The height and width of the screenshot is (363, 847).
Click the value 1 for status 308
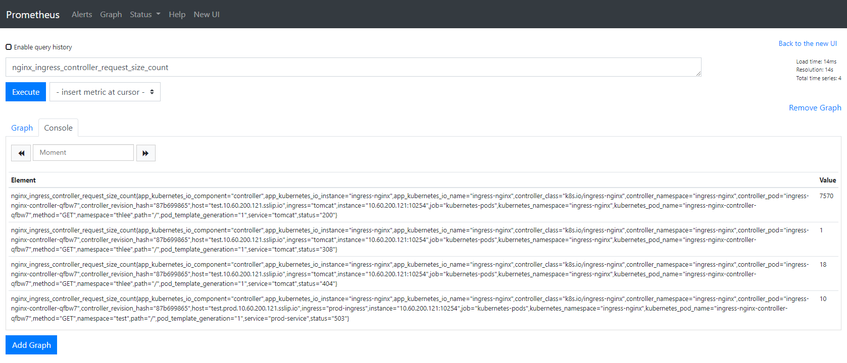[821, 230]
